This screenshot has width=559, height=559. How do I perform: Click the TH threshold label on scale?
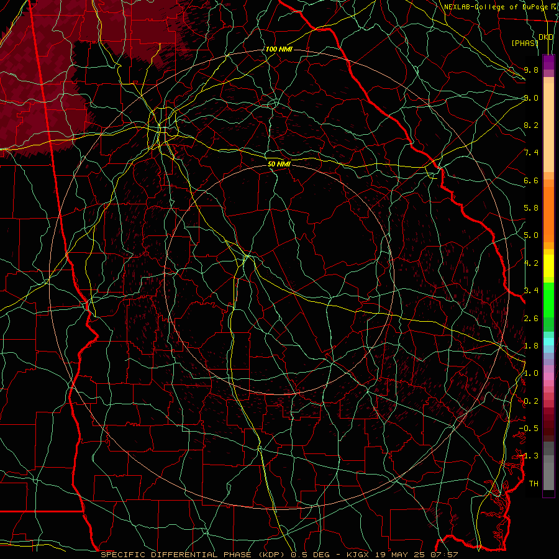[x=534, y=484]
